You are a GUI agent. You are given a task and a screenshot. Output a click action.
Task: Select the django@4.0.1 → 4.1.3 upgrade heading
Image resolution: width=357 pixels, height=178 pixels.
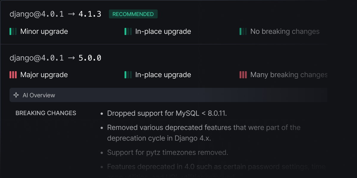[x=55, y=14]
